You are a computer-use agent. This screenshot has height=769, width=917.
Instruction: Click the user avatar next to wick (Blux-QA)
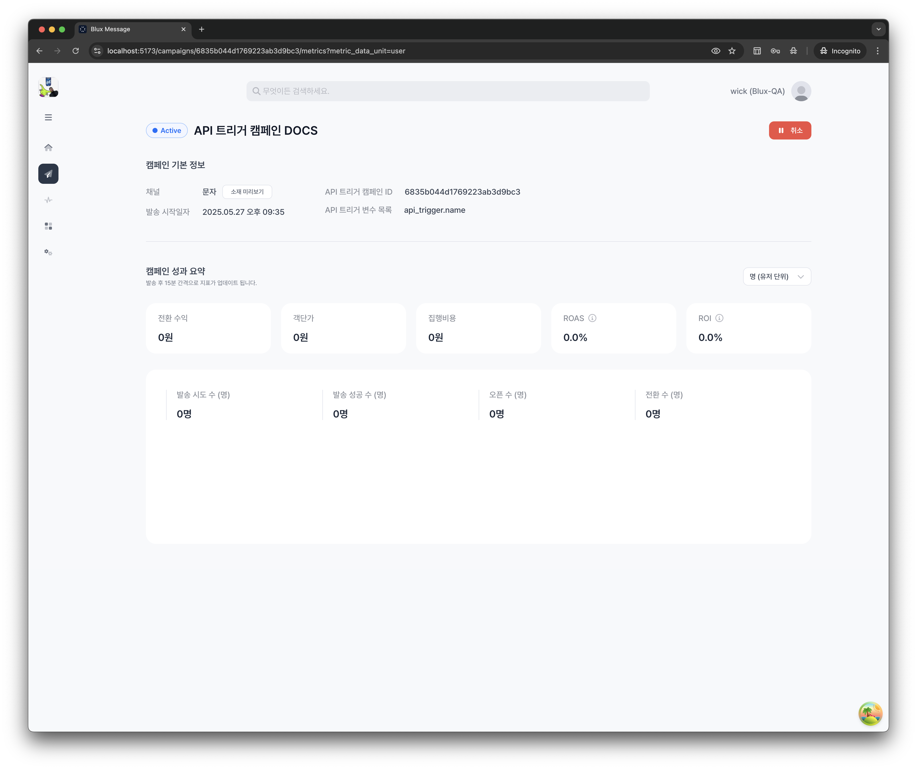(801, 91)
